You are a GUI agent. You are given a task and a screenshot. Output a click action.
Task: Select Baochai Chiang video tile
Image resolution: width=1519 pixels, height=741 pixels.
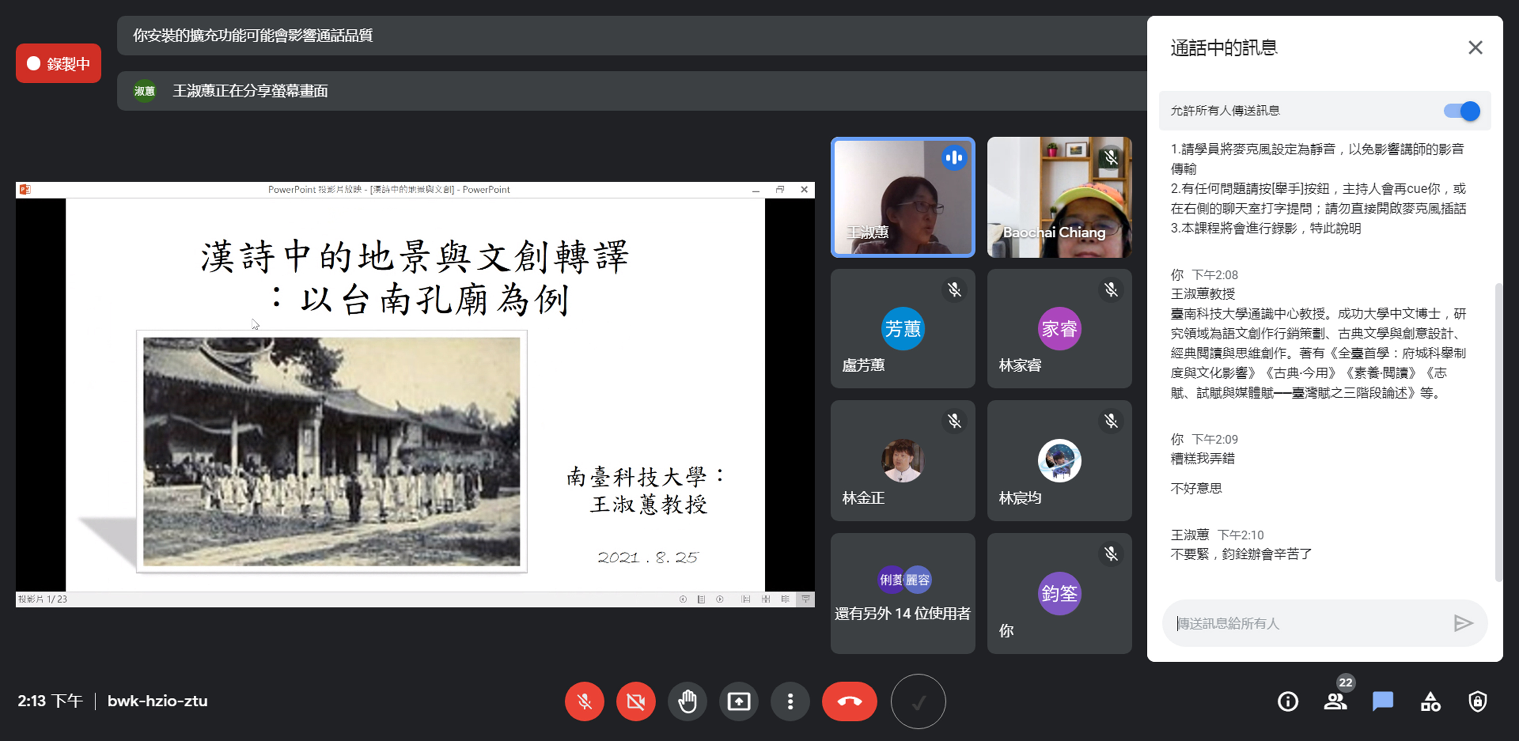pyautogui.click(x=1059, y=197)
